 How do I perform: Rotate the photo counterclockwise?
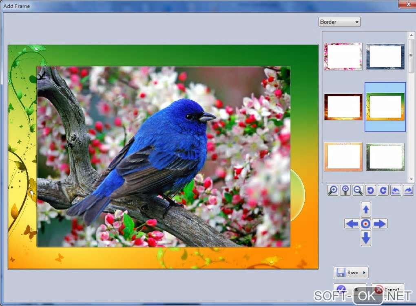click(370, 190)
